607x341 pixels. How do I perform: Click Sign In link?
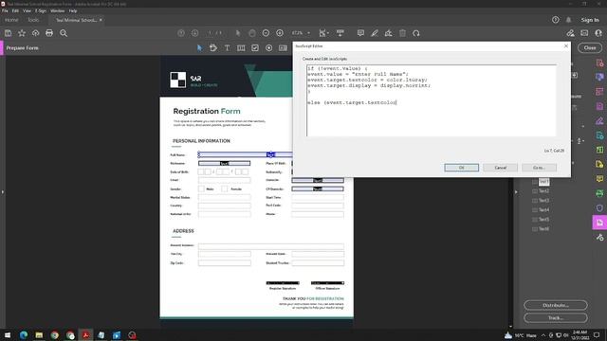click(x=590, y=20)
